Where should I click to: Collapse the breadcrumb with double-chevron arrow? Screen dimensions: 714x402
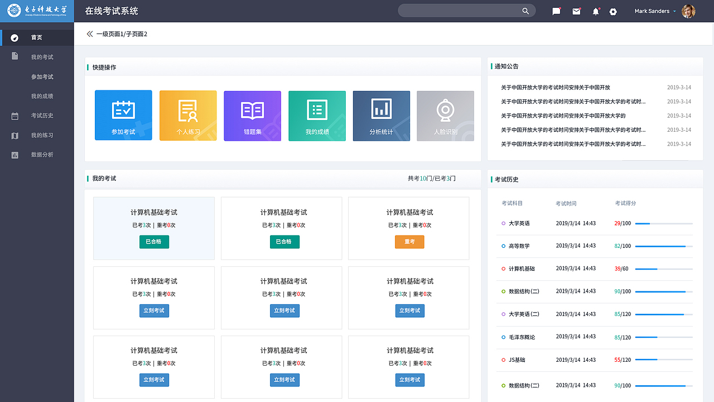tap(89, 34)
